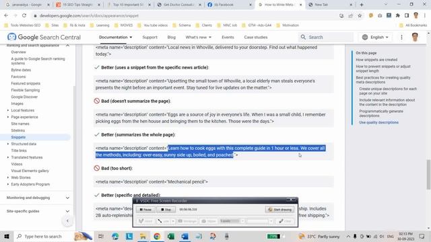
Task: Show hidden system tray icons
Action: tap(348, 236)
